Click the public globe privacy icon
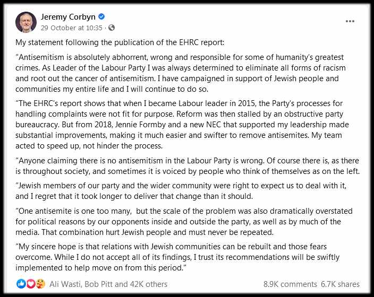 [x=112, y=28]
